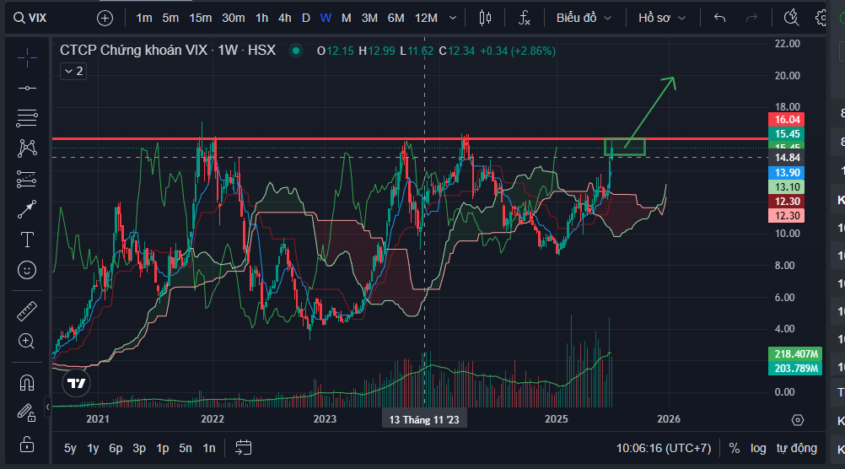
Task: Switch to the D daily timeframe
Action: pos(305,18)
